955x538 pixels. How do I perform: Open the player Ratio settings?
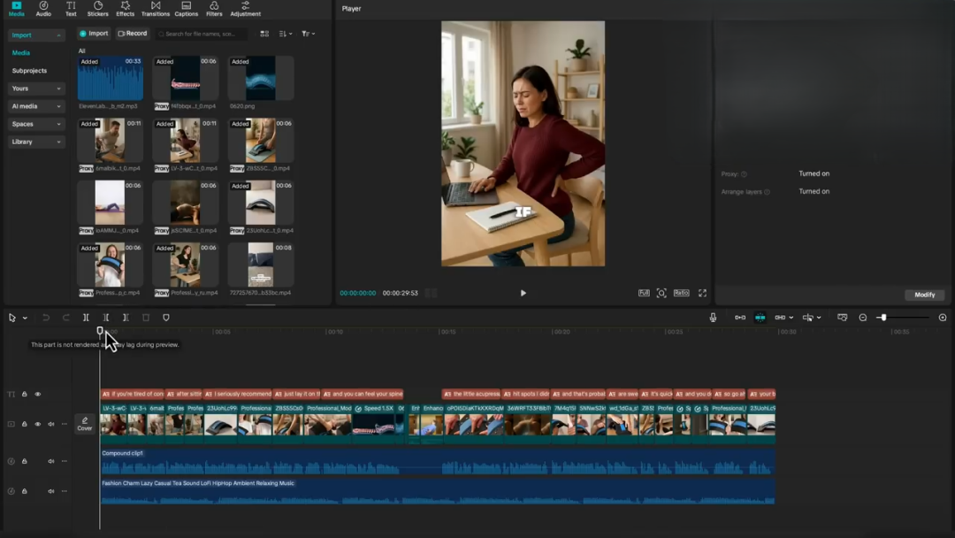click(681, 293)
